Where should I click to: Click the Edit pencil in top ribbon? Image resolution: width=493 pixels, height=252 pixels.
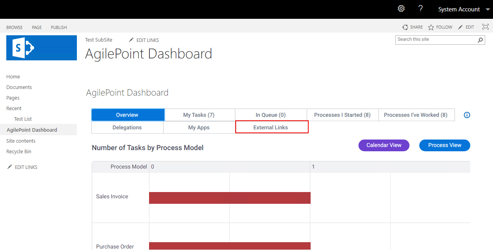point(460,27)
